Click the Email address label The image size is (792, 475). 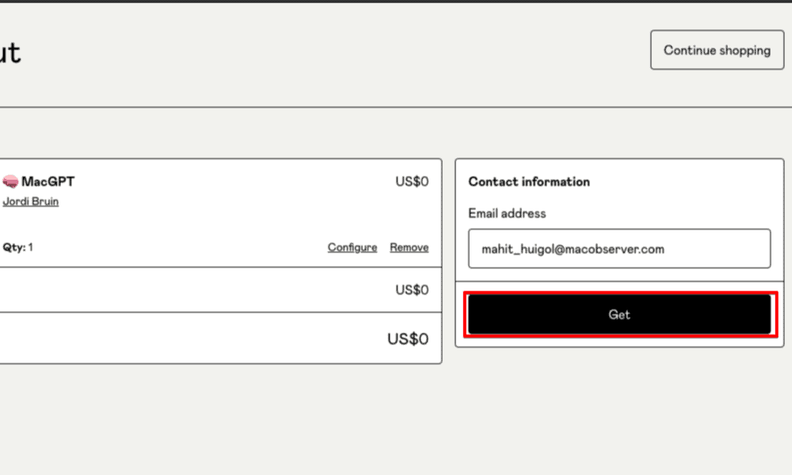[507, 213]
